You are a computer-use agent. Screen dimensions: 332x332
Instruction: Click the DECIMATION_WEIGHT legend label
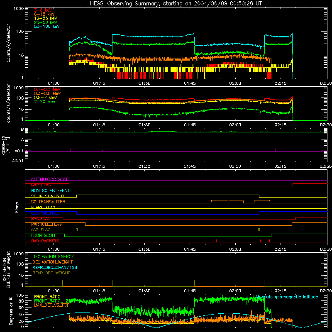(x=53, y=262)
